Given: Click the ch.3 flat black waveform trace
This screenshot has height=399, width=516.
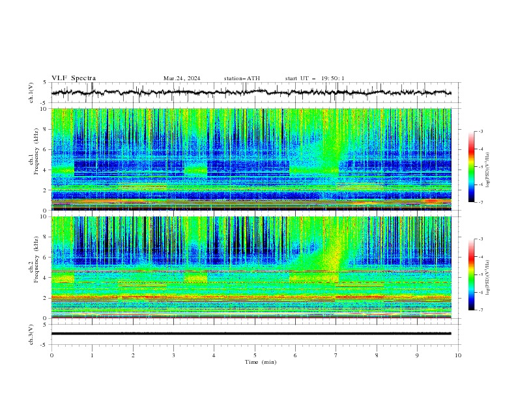Looking at the screenshot, I should click(x=251, y=334).
